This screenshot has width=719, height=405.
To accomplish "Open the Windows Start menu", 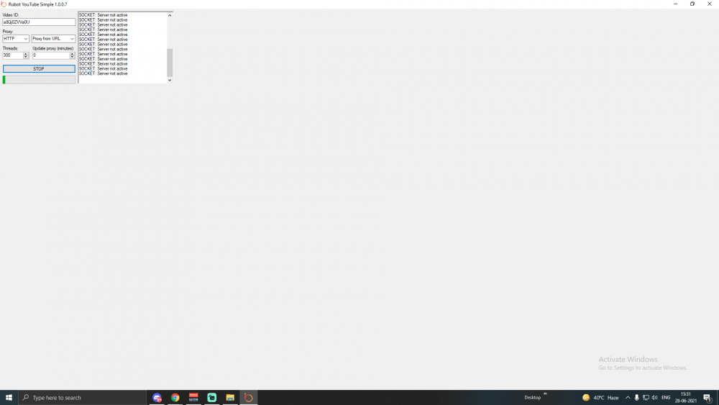I will click(x=9, y=397).
